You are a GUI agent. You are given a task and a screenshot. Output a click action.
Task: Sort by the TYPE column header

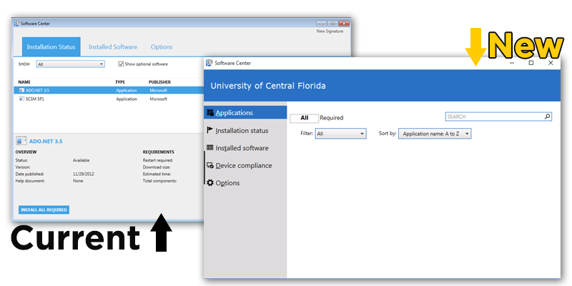[x=120, y=82]
